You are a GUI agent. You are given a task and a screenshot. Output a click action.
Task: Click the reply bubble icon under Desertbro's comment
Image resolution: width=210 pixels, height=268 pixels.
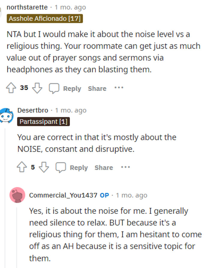pos(61,167)
